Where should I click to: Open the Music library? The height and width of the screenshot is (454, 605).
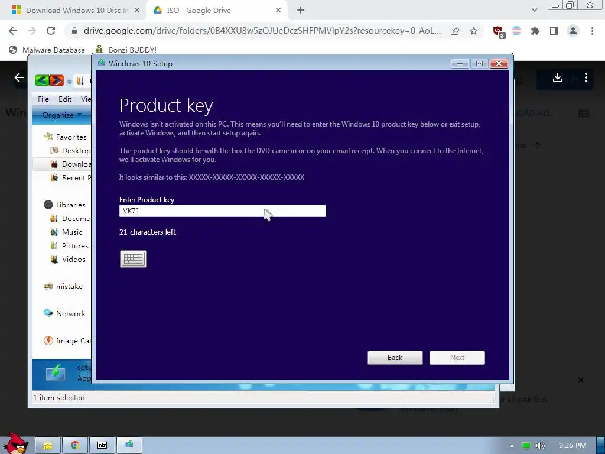[66, 232]
